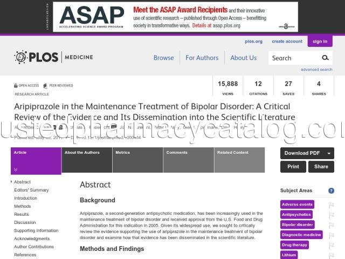Switch to the Comments tab
345x259 pixels.
tap(189, 160)
